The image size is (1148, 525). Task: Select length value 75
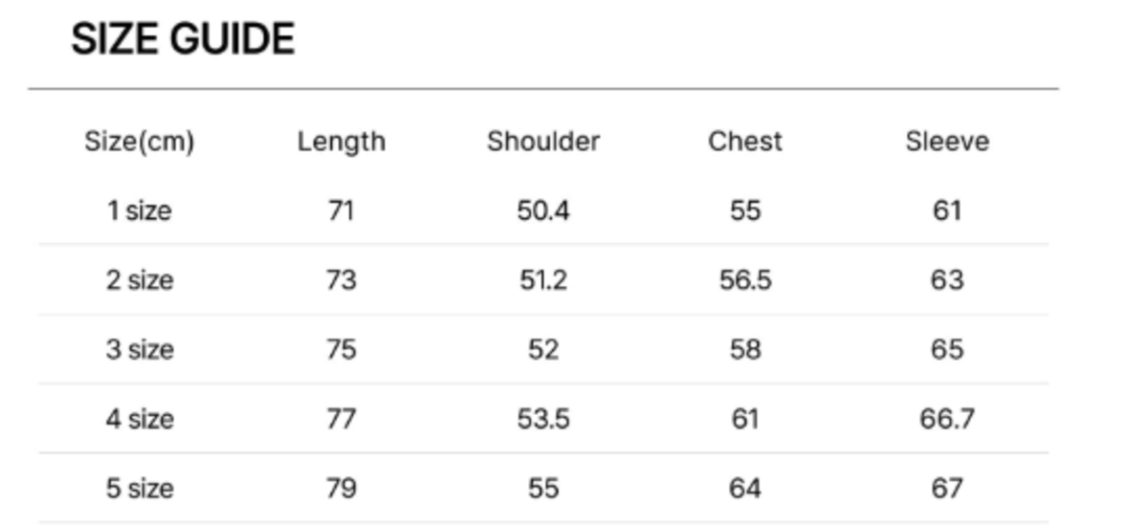tap(342, 349)
